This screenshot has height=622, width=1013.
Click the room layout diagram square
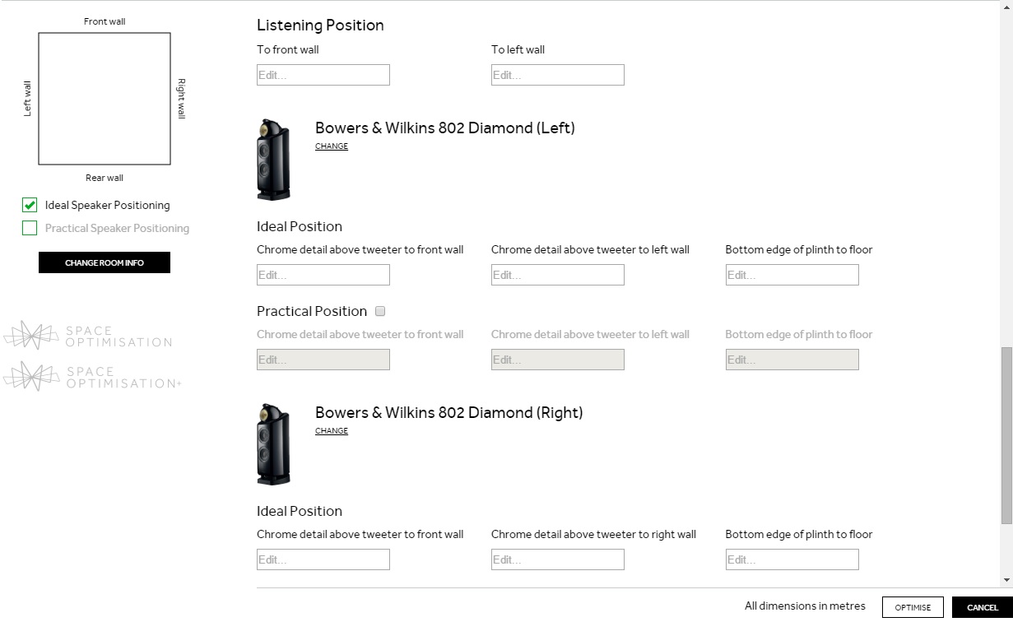coord(105,99)
